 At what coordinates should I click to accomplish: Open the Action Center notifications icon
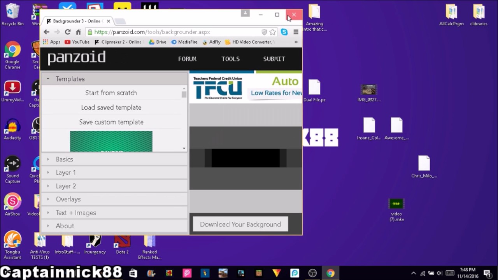pyautogui.click(x=487, y=273)
